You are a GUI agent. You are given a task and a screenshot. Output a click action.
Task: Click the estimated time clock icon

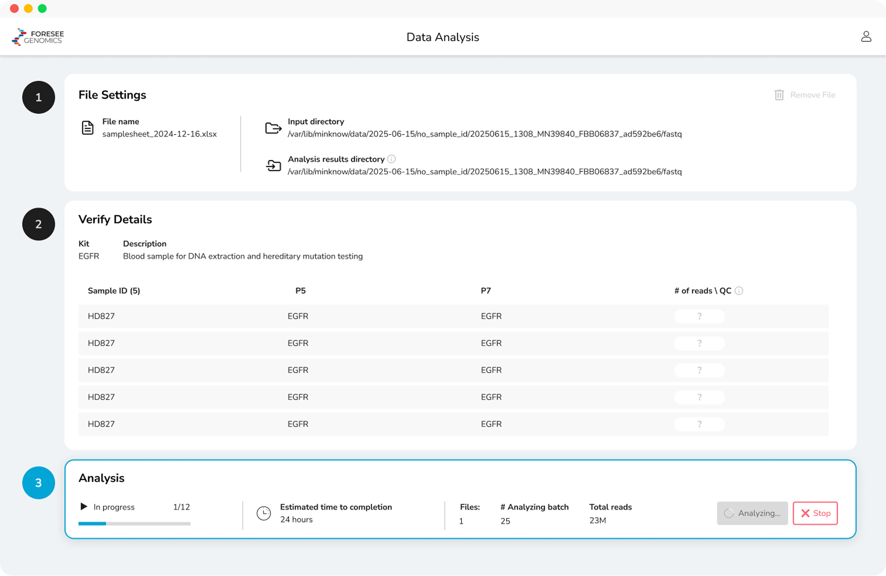[x=264, y=513]
